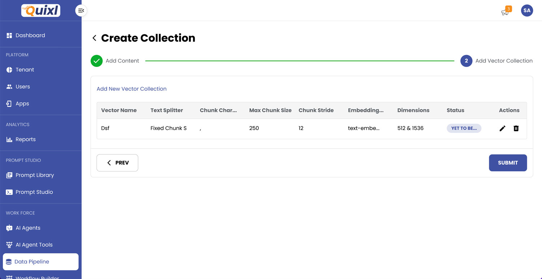The image size is (542, 279).
Task: Open the Users page
Action: coord(22,87)
